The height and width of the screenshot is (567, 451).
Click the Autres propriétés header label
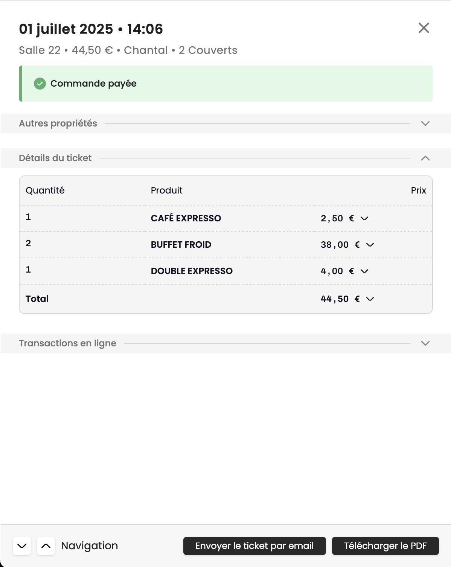pyautogui.click(x=58, y=123)
